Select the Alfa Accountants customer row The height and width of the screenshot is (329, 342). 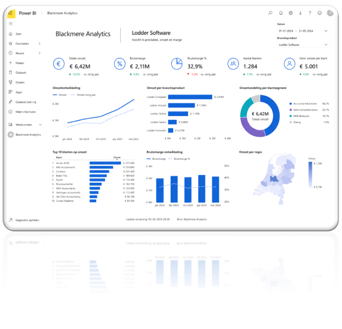93,167
